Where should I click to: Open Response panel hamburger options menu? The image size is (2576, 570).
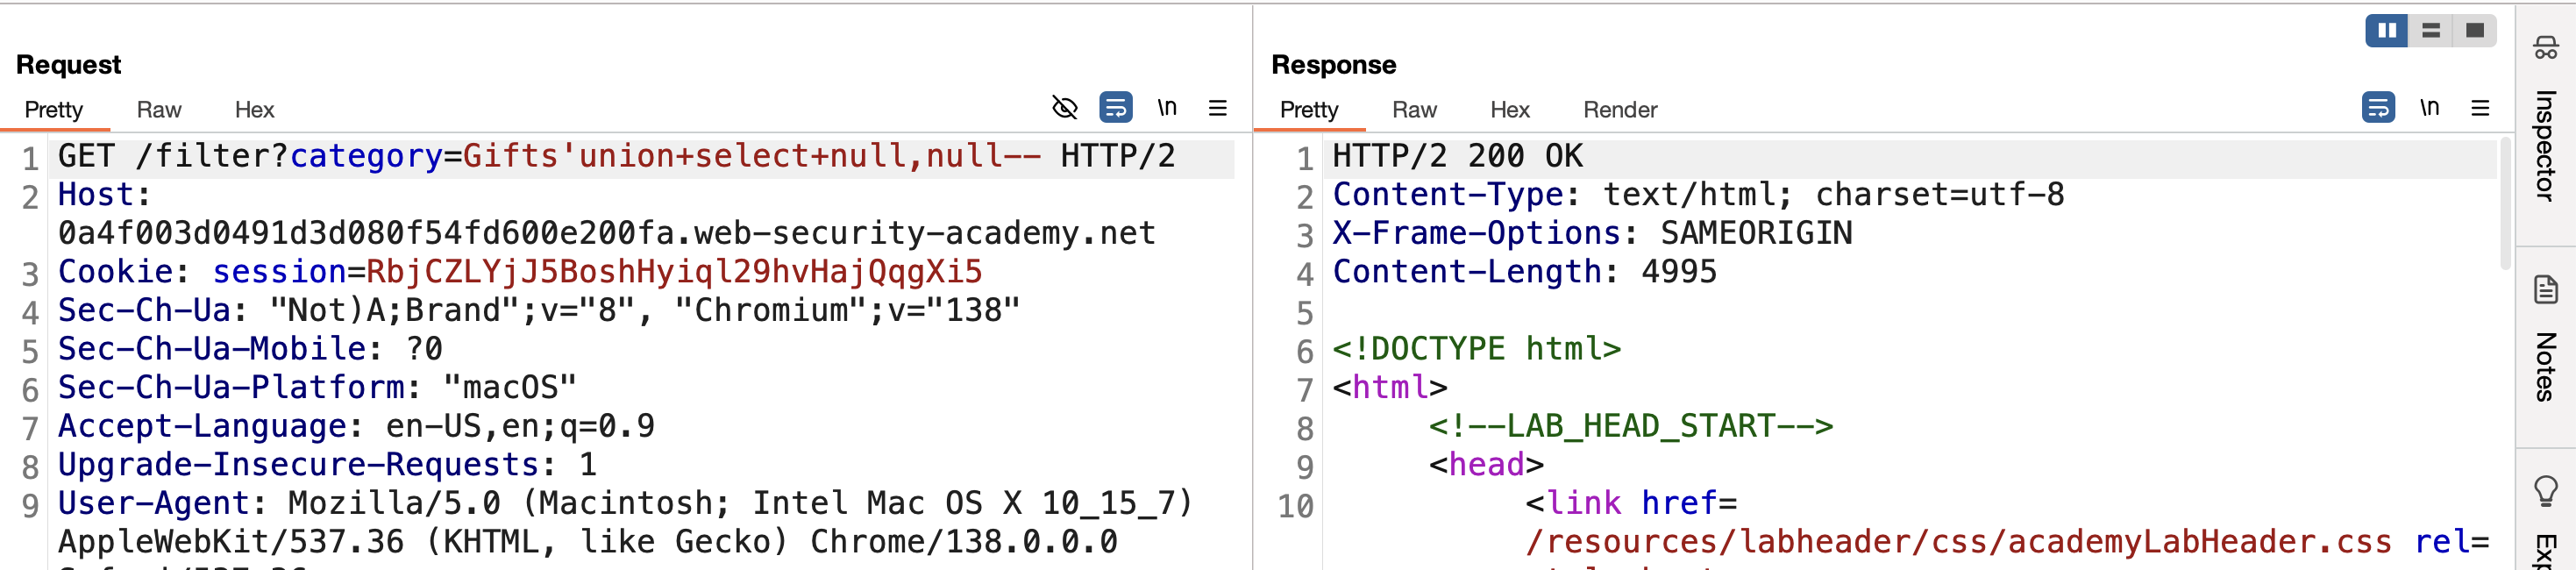pos(2480,107)
